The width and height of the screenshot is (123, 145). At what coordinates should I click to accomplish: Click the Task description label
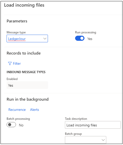pos(76,119)
